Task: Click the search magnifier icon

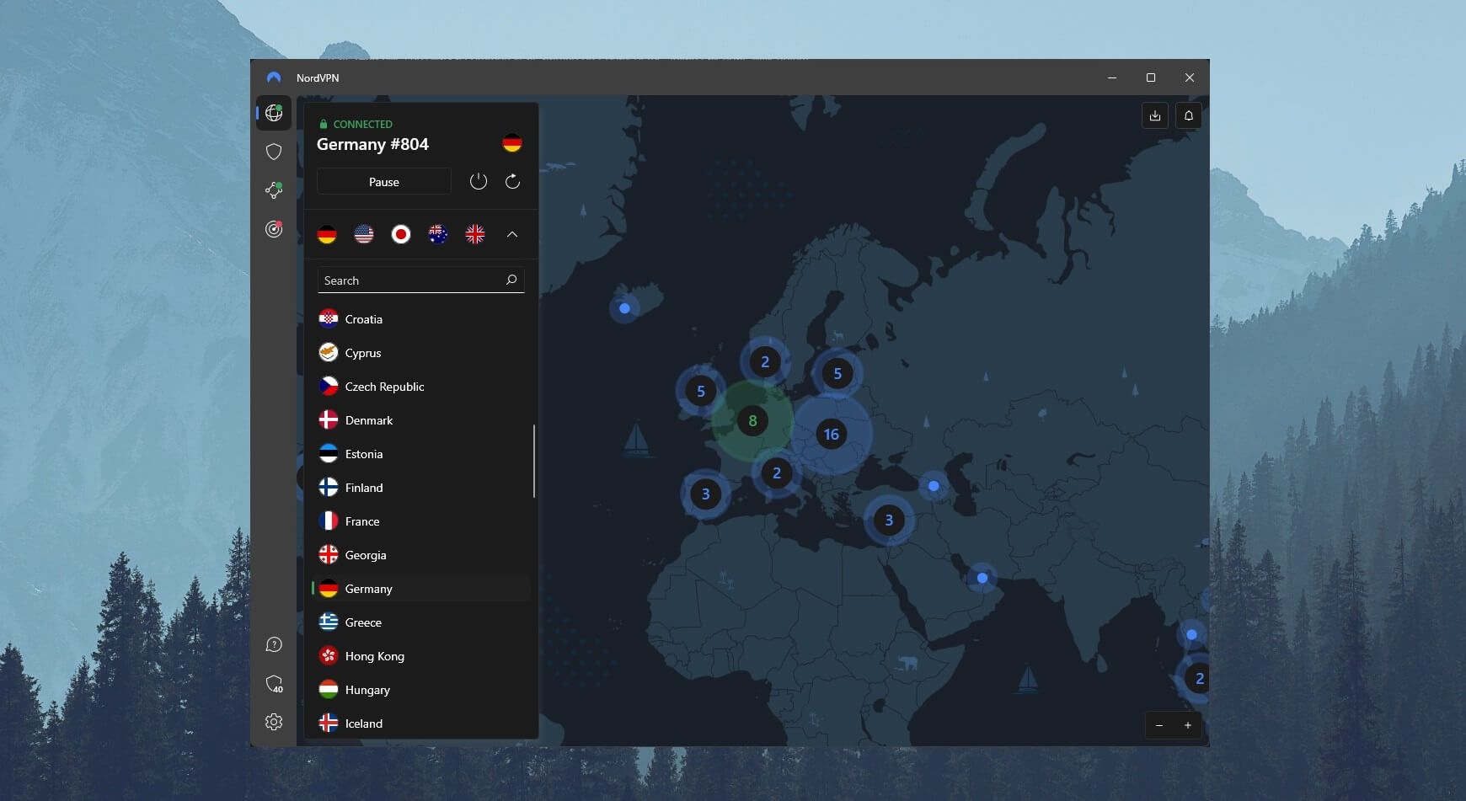Action: click(511, 280)
